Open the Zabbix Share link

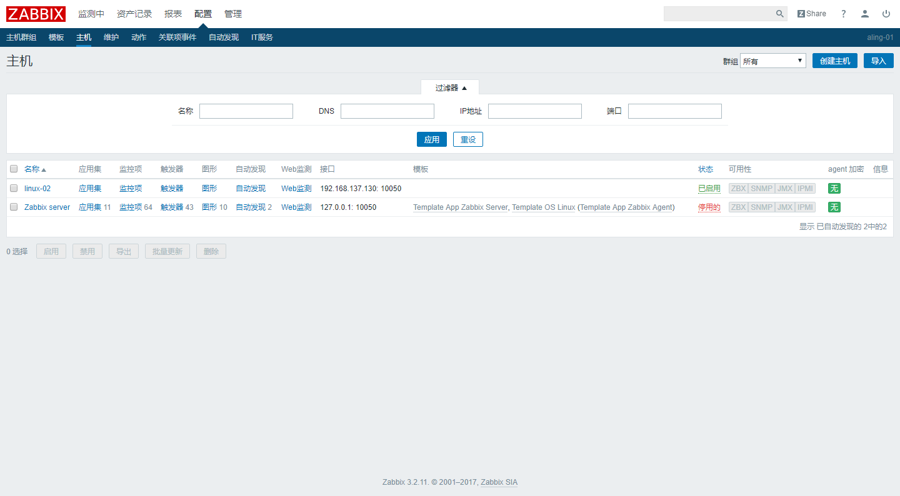pos(811,14)
